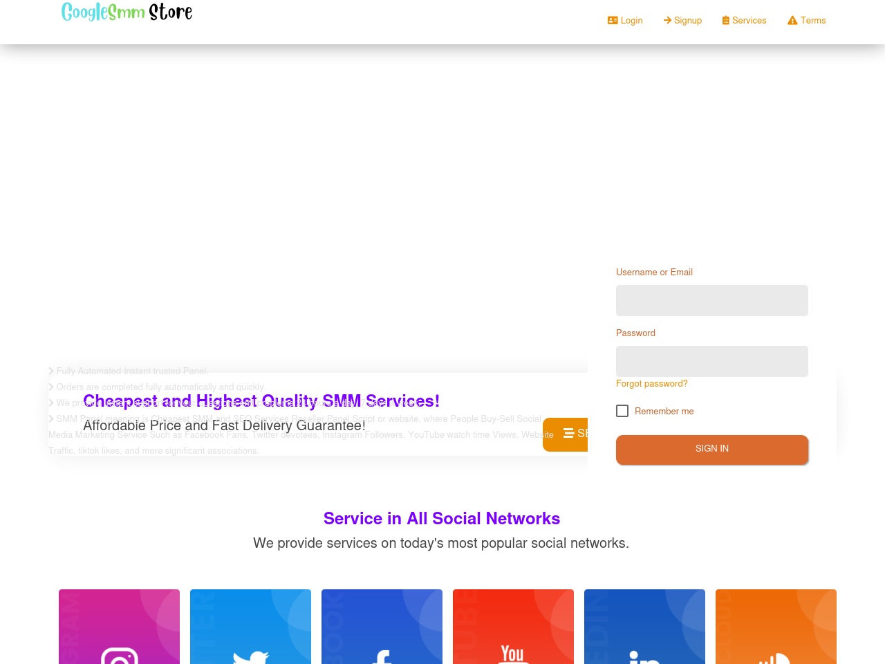
Task: Click the GoogleSmm Store logo
Action: pyautogui.click(x=127, y=12)
